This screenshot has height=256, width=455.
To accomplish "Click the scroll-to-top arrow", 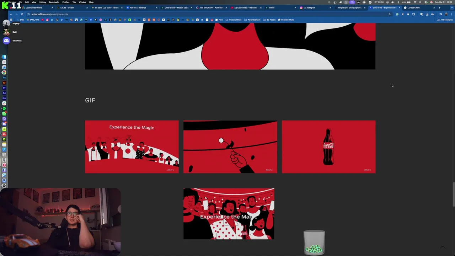I will pos(443,247).
